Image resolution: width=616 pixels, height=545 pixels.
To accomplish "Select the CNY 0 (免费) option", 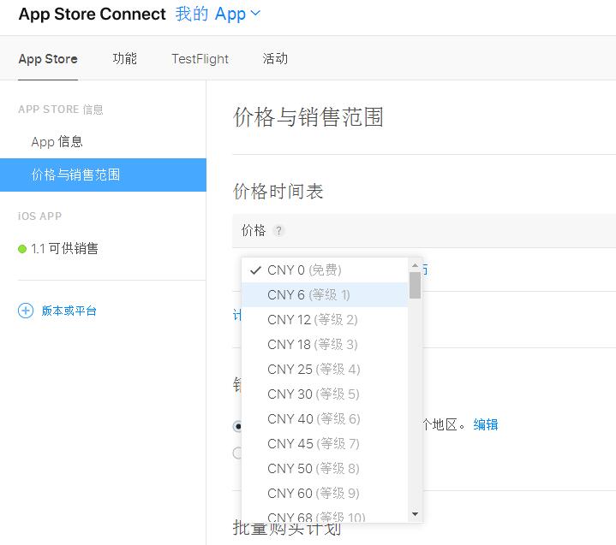I will point(304,270).
